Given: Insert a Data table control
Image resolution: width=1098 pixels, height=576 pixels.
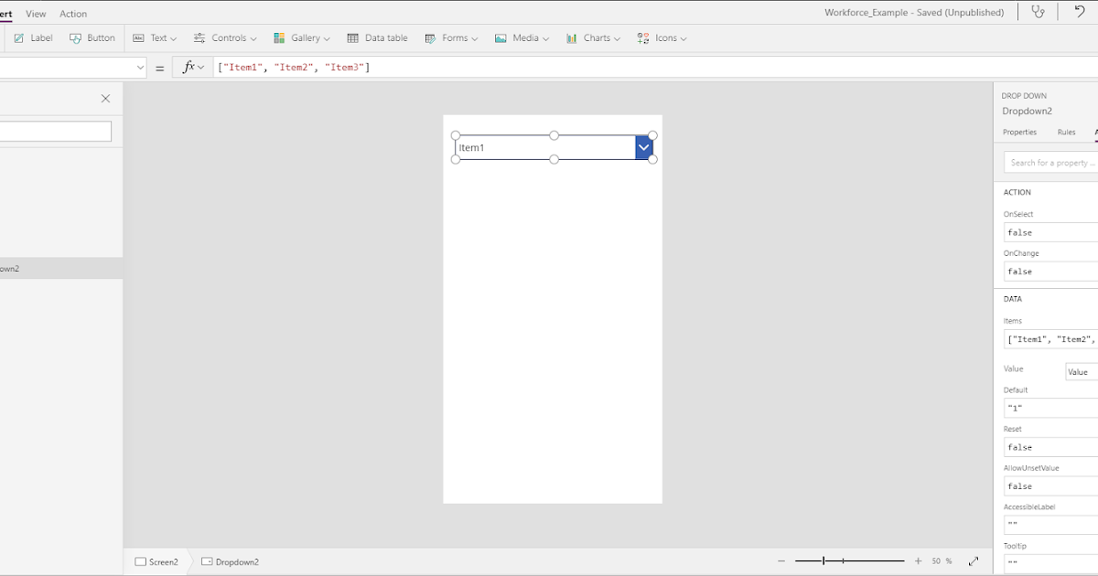Looking at the screenshot, I should (x=378, y=37).
